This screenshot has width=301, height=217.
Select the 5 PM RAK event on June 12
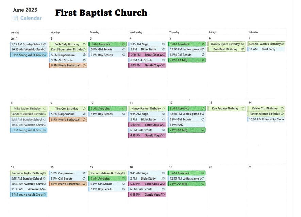187,125
